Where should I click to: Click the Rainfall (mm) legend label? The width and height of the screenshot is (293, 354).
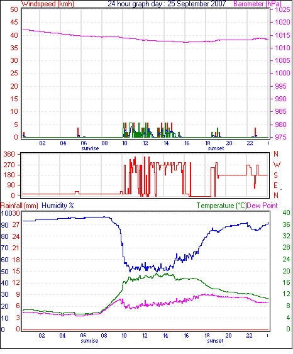click(x=19, y=206)
